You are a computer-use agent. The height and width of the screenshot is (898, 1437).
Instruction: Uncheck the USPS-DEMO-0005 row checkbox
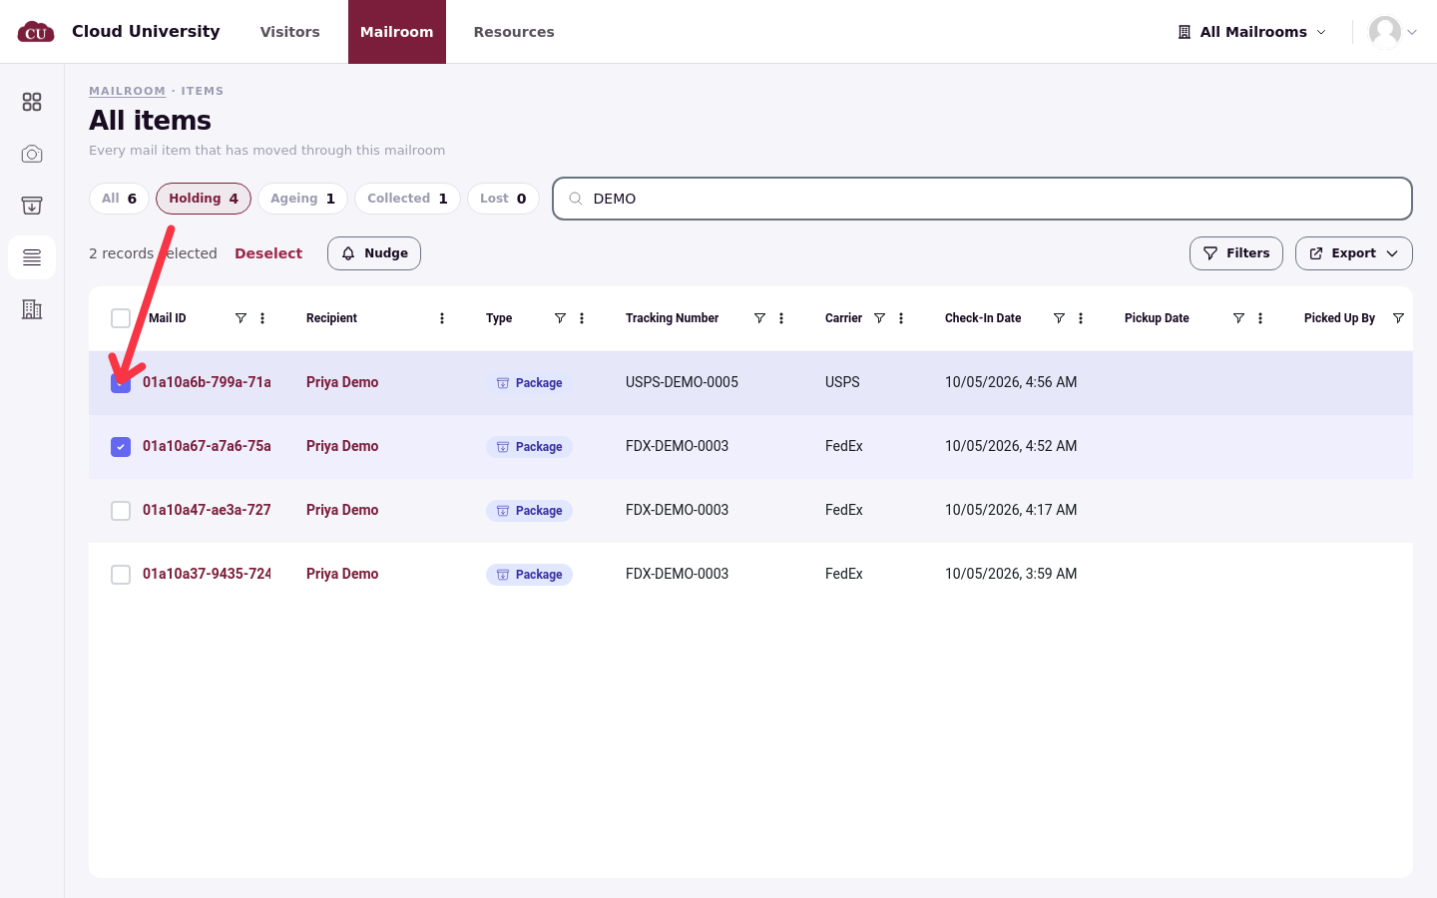[x=121, y=382]
